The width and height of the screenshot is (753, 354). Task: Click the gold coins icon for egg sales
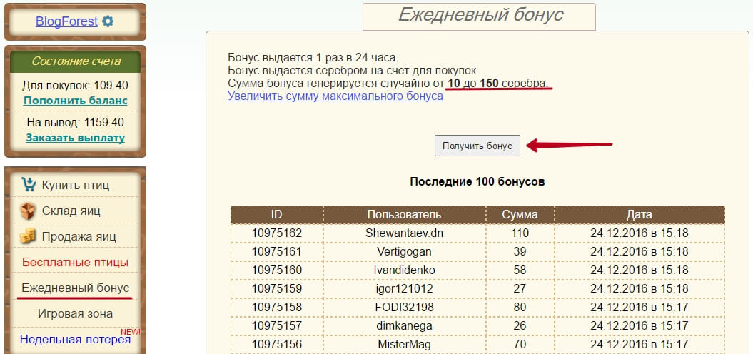point(29,236)
